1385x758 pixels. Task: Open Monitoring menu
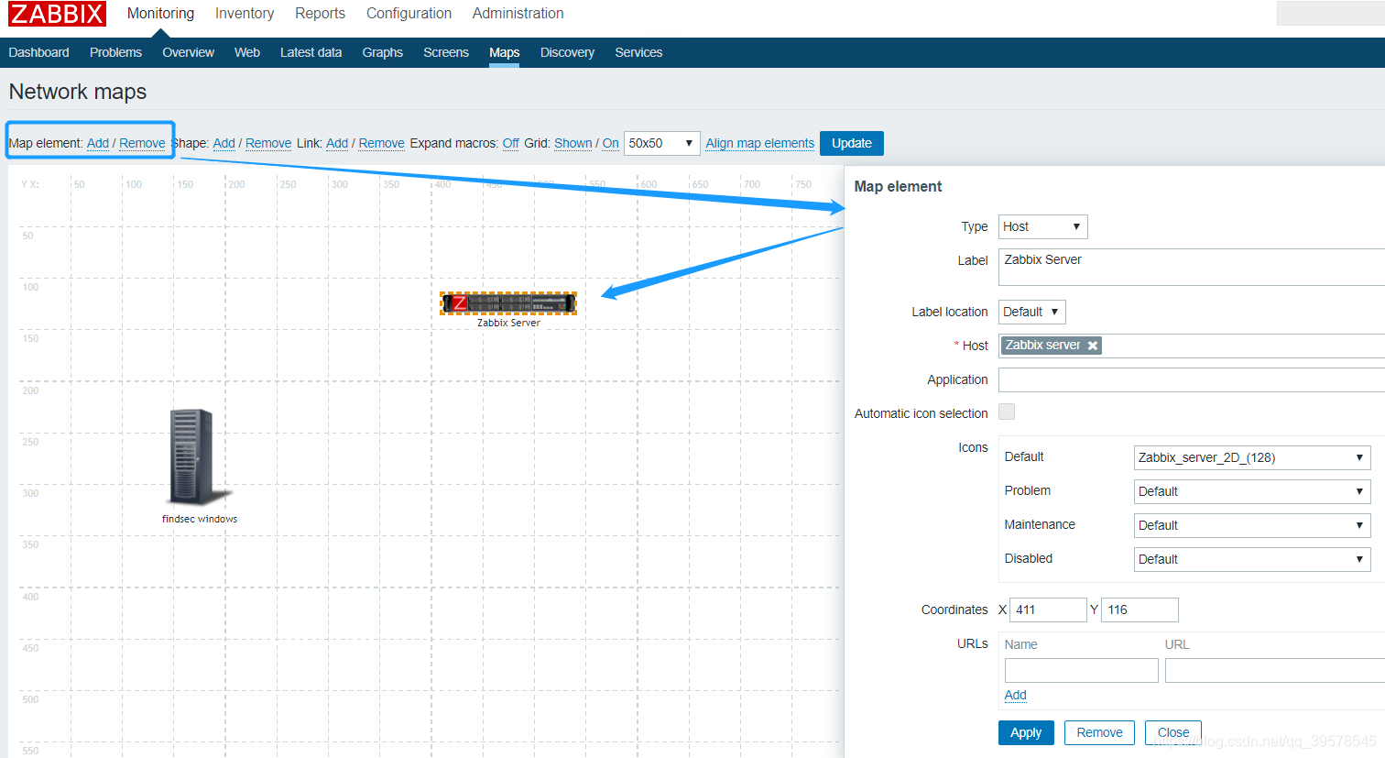pyautogui.click(x=160, y=14)
